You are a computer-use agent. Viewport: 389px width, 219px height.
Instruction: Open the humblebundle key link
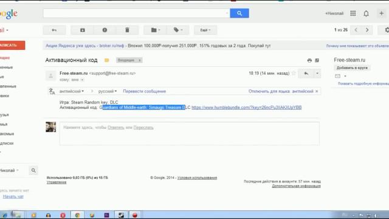tap(246, 107)
